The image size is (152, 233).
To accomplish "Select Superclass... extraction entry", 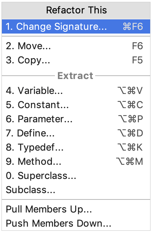I will pyautogui.click(x=76, y=176).
